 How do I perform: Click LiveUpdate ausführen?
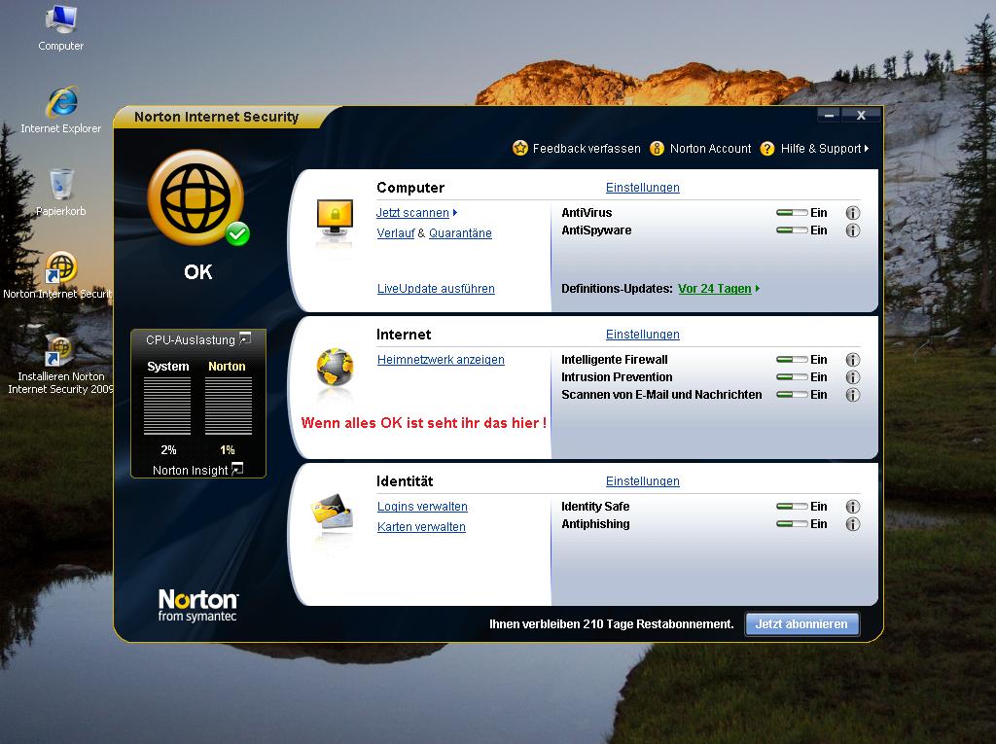point(436,289)
